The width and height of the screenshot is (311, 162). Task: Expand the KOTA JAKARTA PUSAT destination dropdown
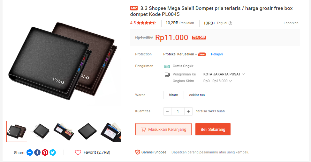[224, 74]
